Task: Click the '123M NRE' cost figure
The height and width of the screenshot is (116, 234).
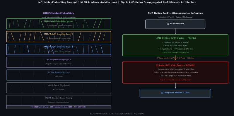Action: [x=82, y=107]
